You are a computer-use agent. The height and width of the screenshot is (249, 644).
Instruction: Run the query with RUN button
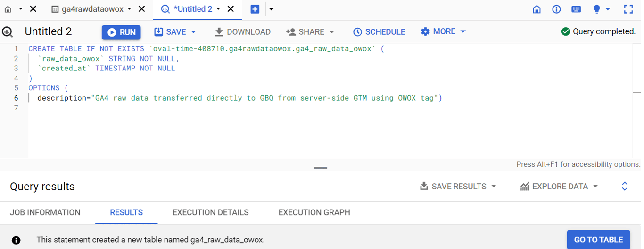click(x=121, y=32)
